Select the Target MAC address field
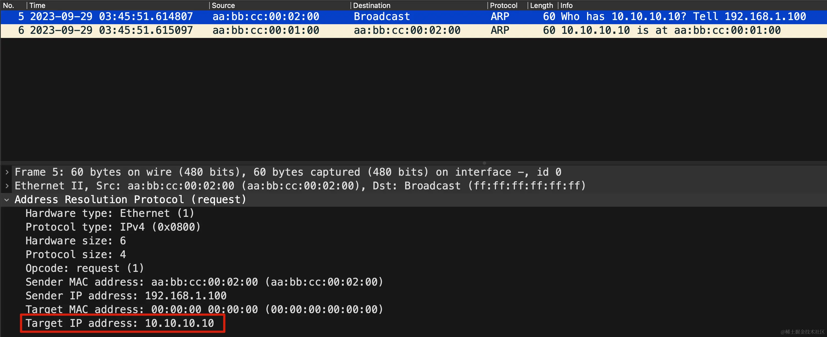 coord(204,310)
